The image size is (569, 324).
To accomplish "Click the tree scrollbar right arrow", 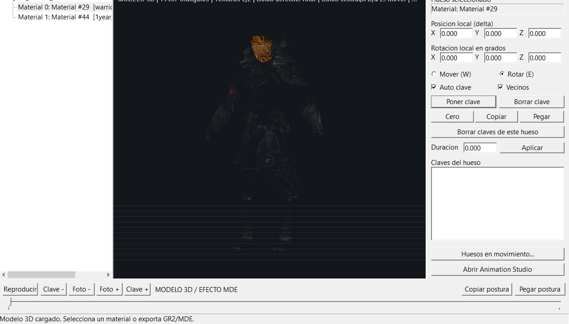I will 108,274.
